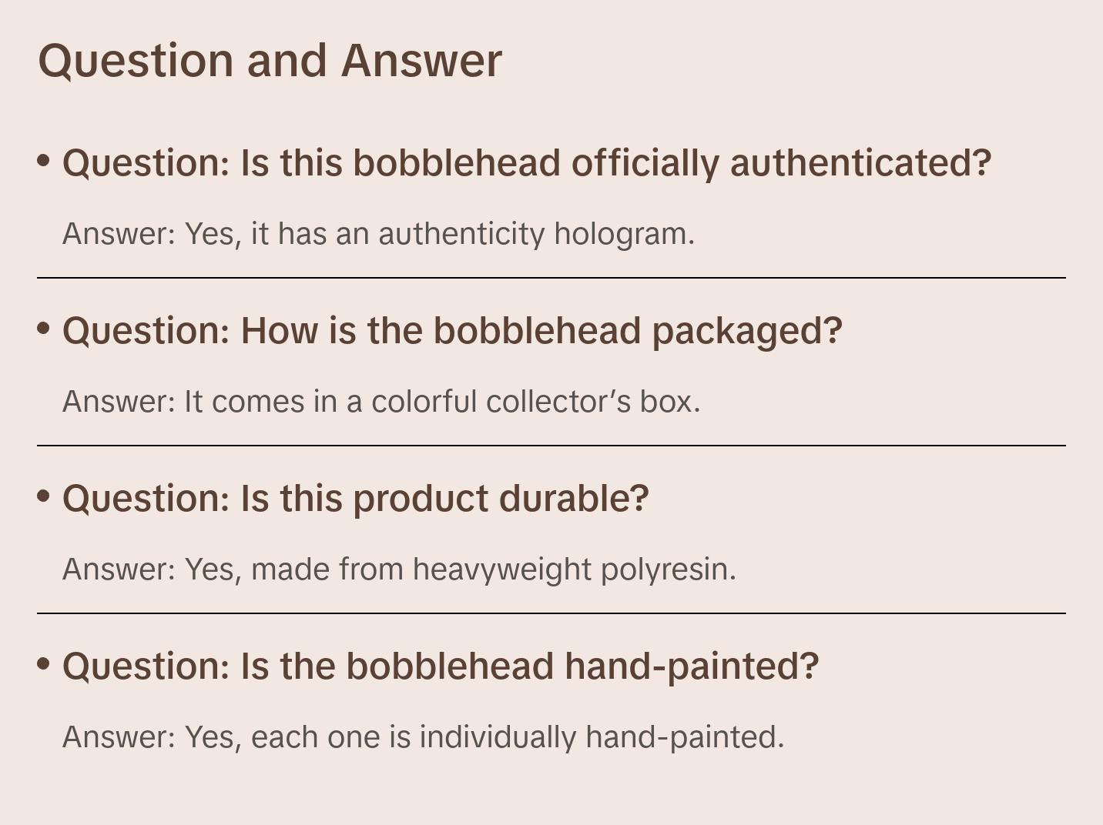Expand the hand-painted bobblehead question
The width and height of the screenshot is (1103, 825).
pyautogui.click(x=440, y=666)
